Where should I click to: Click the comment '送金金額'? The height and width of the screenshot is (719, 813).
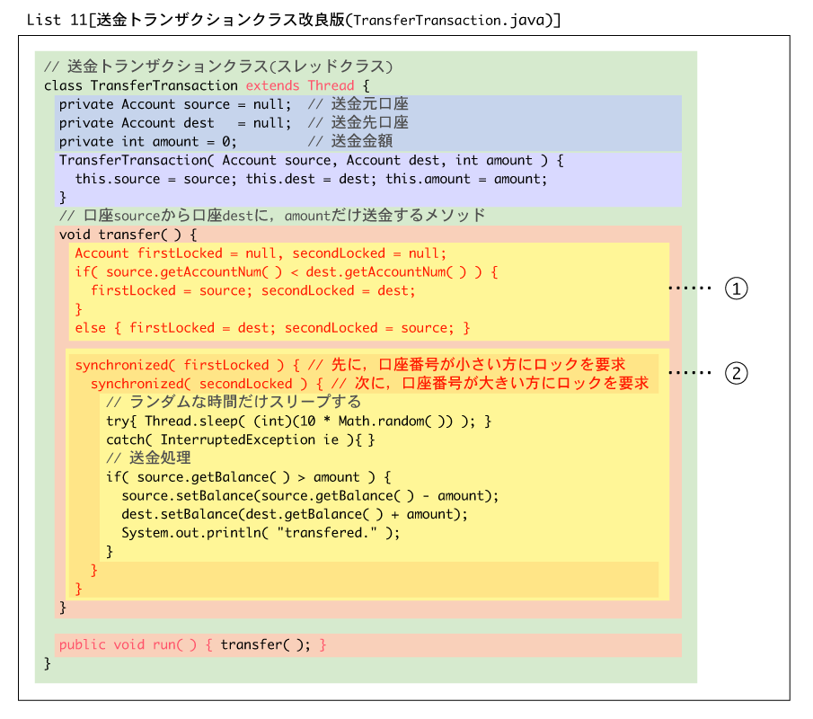coord(350,142)
